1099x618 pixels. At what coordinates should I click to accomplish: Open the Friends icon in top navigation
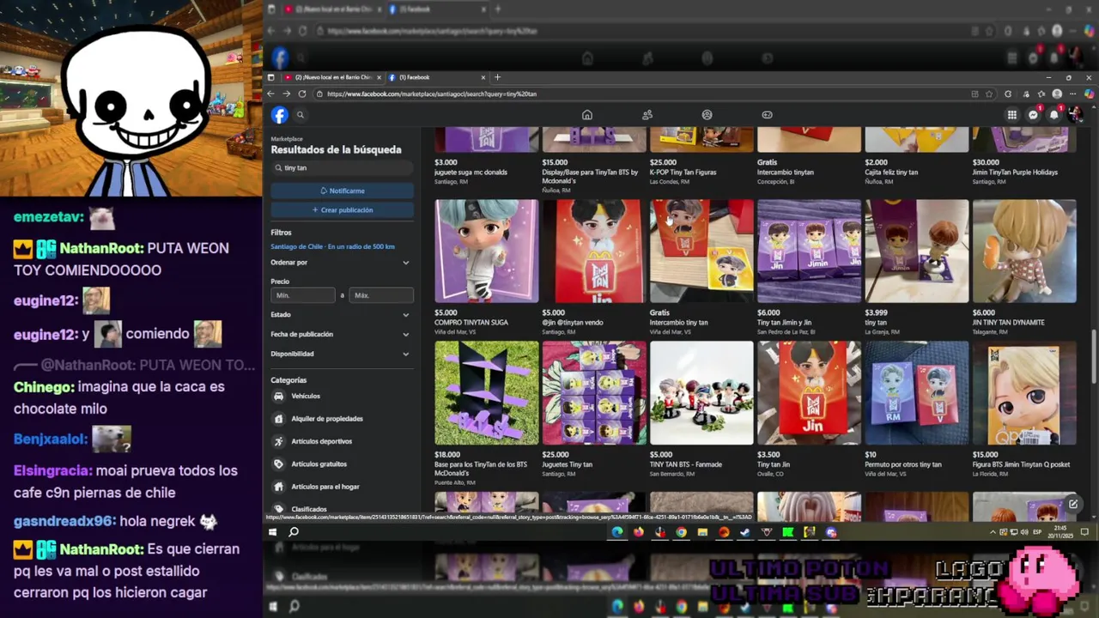(647, 115)
